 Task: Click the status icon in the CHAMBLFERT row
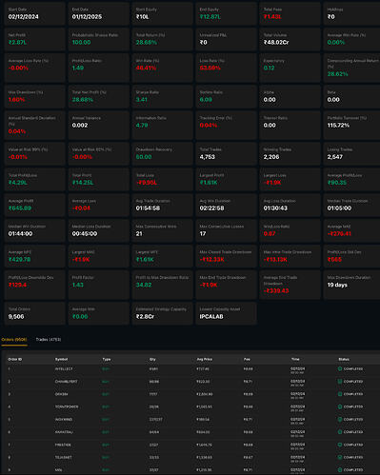[x=340, y=382]
